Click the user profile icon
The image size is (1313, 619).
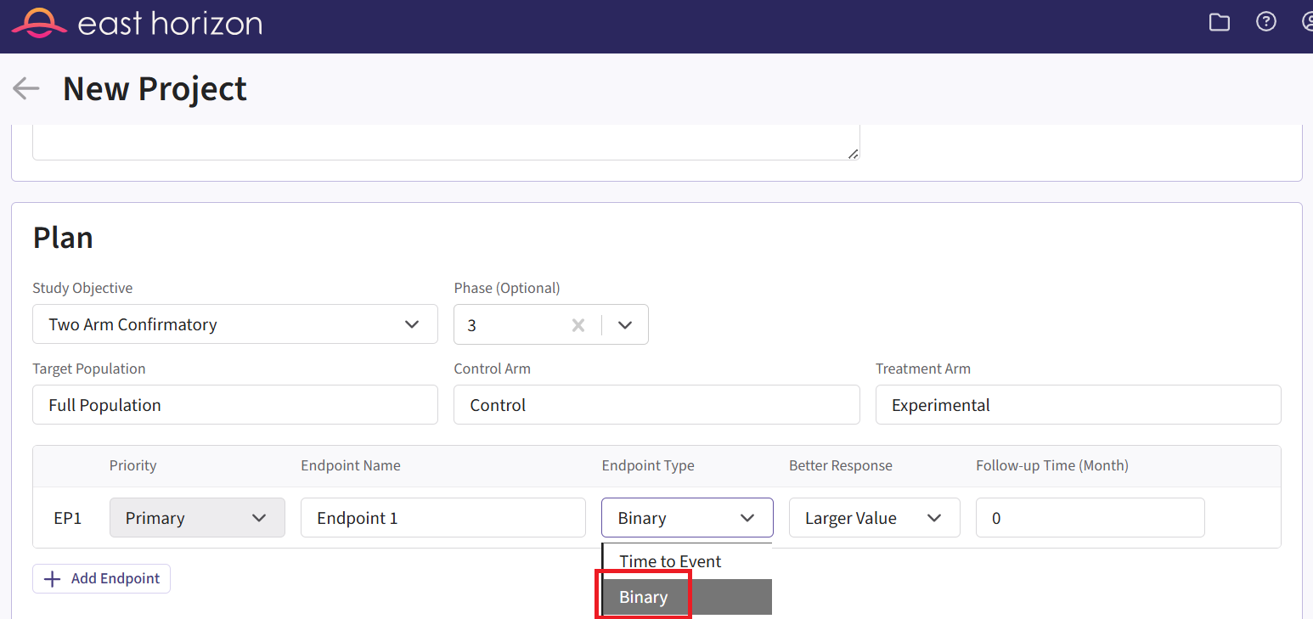coord(1306,23)
